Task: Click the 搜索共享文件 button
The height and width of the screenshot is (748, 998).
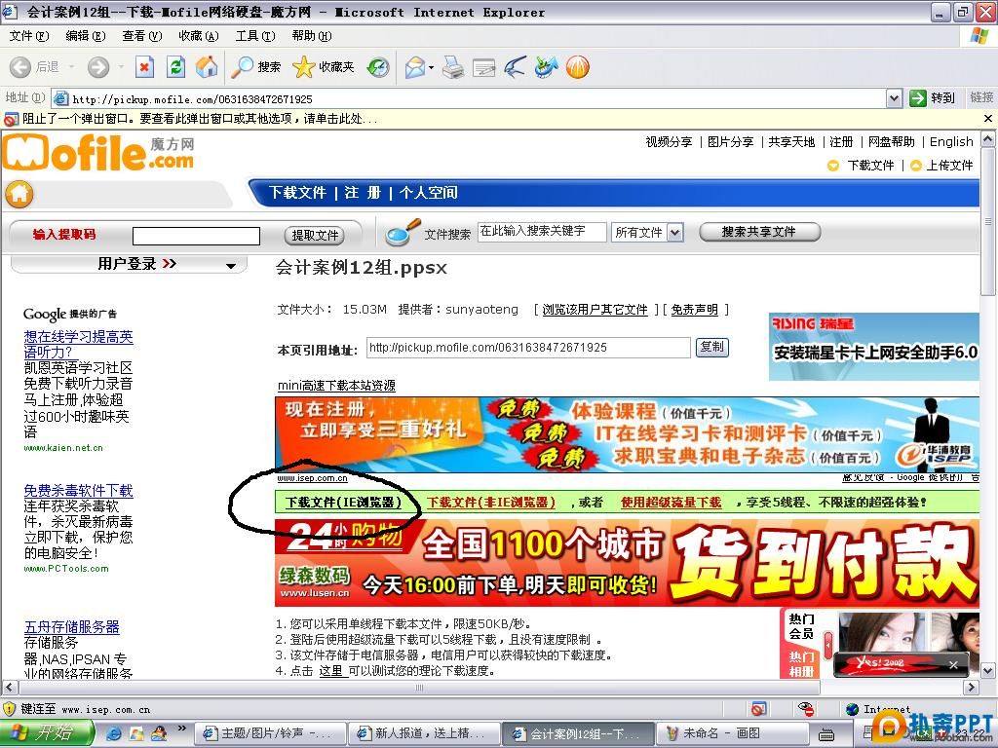Action: [759, 232]
